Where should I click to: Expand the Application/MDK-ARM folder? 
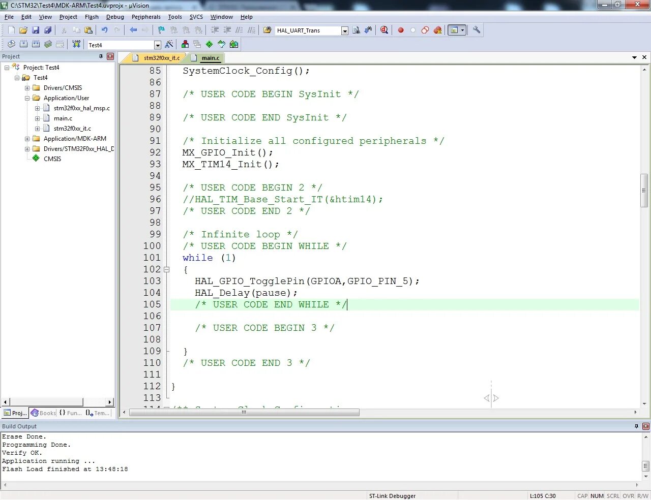click(27, 139)
